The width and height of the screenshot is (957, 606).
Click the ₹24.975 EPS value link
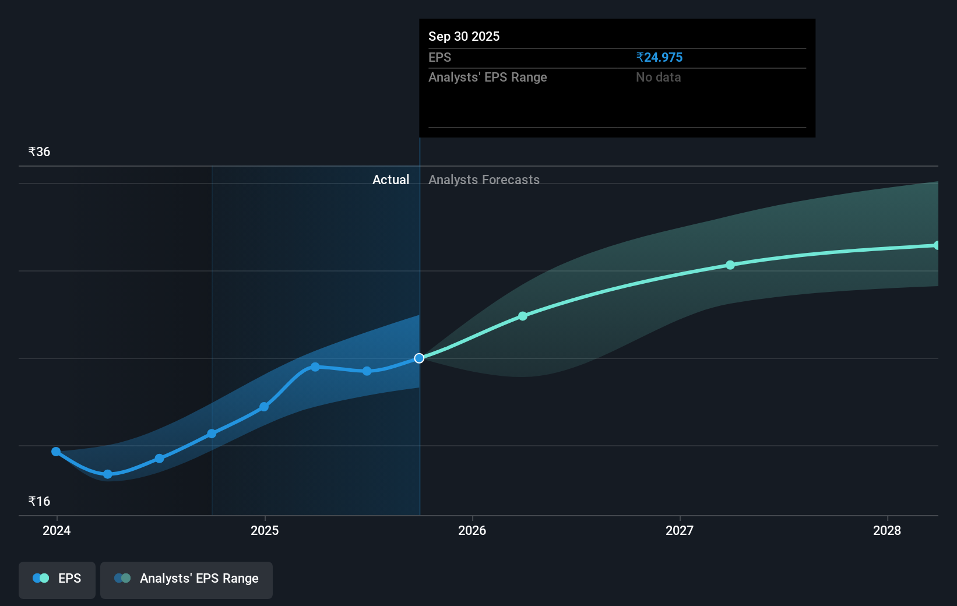(660, 57)
